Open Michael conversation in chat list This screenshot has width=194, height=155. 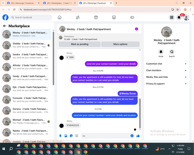pyautogui.click(x=26, y=121)
